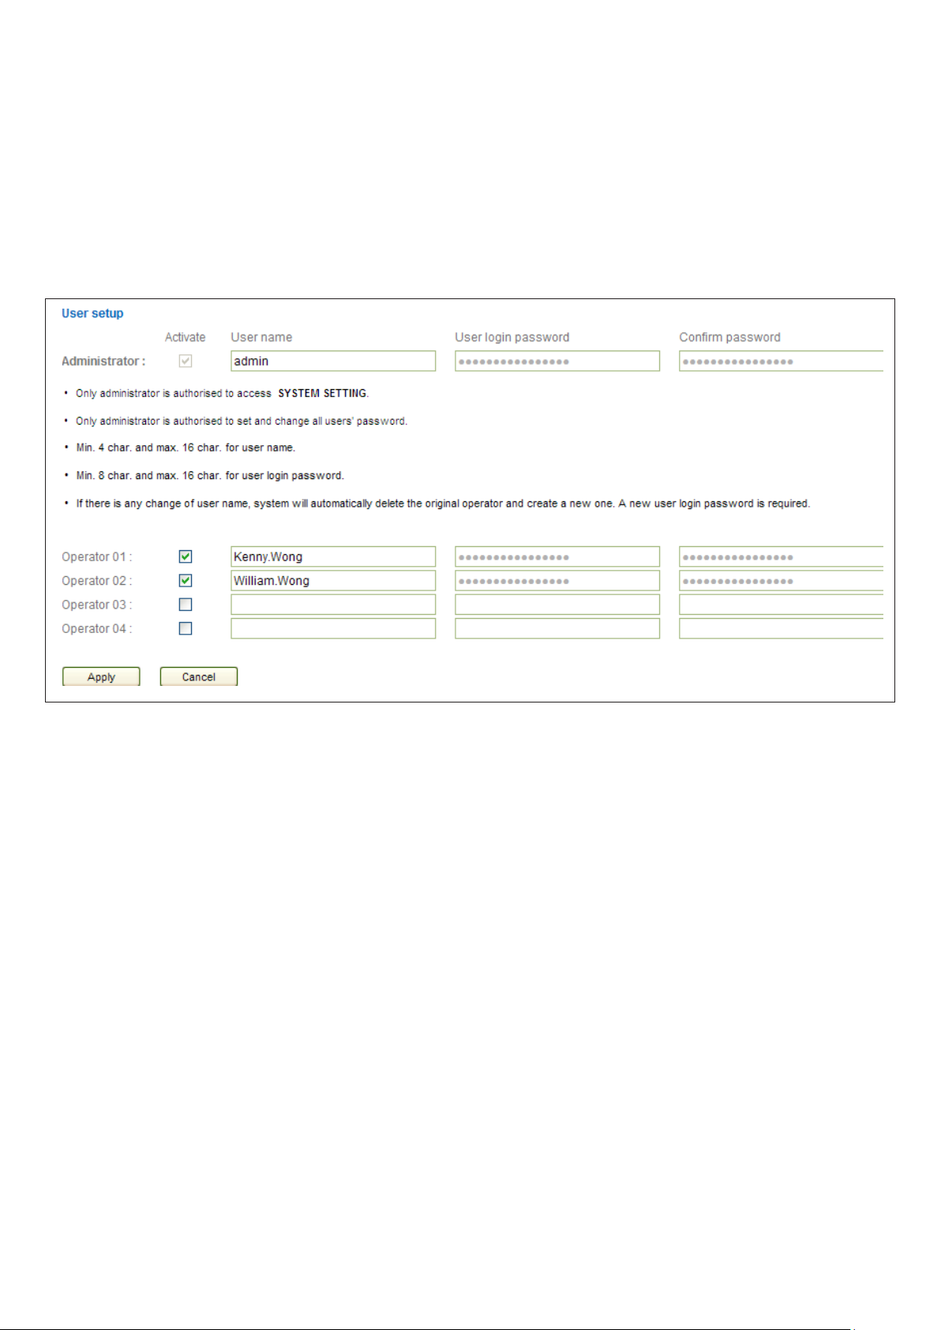Select the William.Wong user name field
Screen dimensions: 941x1330
[x=333, y=580]
